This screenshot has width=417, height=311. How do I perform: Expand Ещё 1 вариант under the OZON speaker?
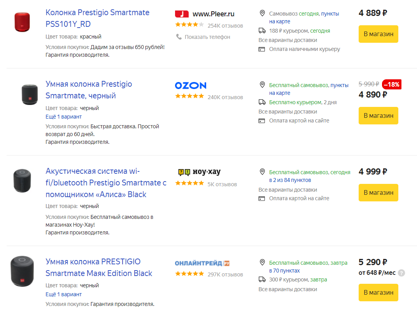(x=63, y=117)
